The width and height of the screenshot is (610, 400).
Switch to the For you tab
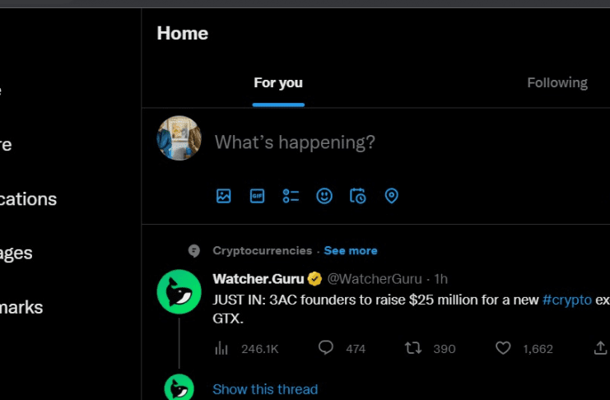[278, 83]
